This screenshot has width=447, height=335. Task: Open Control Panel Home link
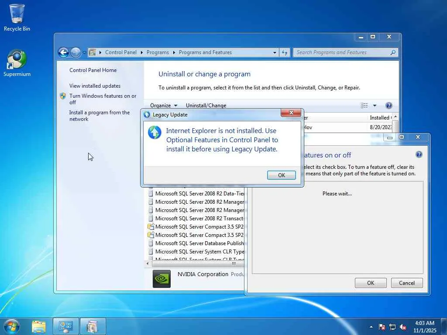(93, 70)
